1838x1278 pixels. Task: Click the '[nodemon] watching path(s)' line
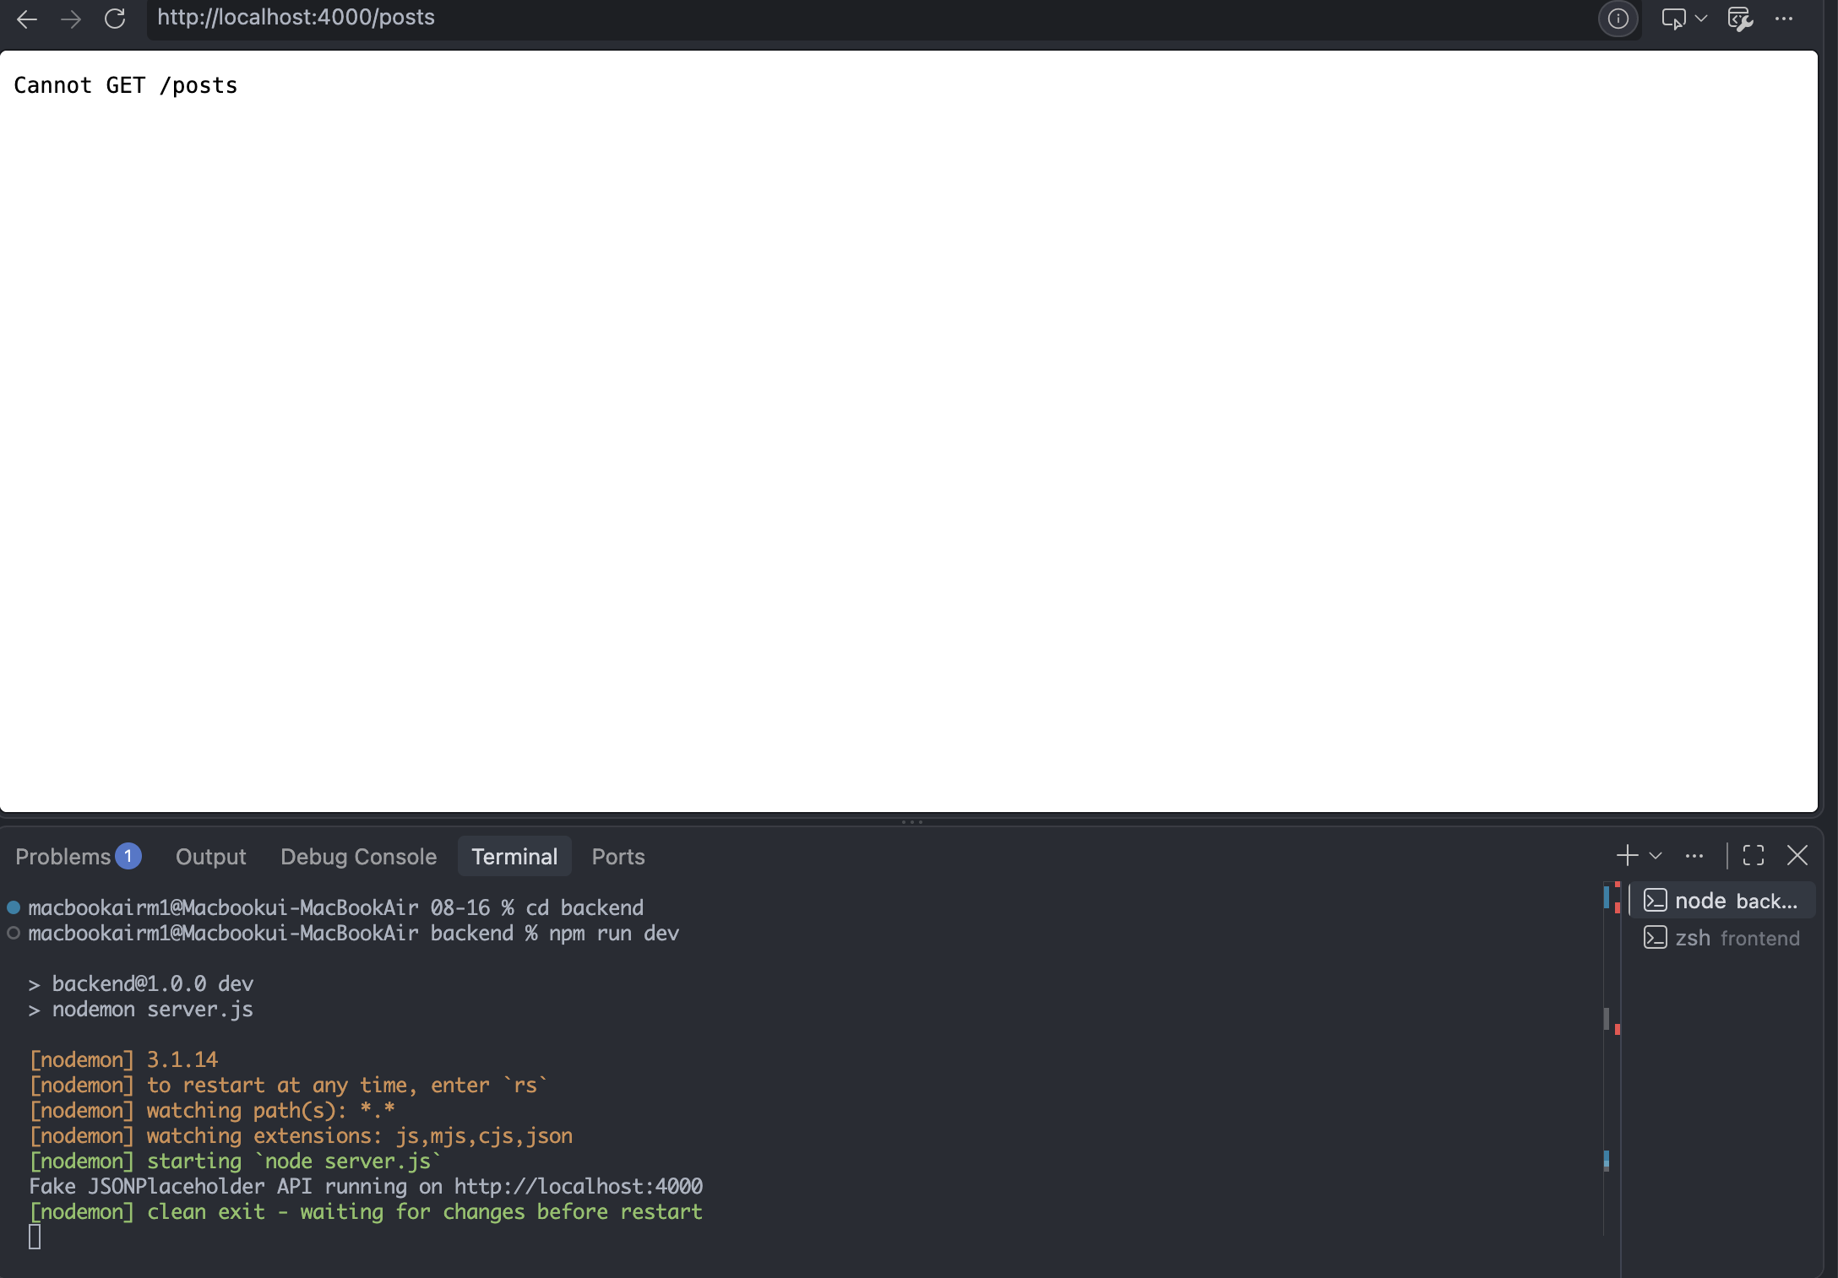[212, 1111]
